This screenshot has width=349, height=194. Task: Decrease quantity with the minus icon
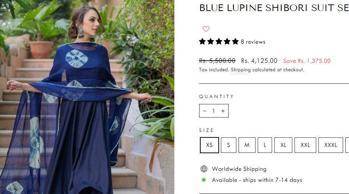(x=205, y=111)
